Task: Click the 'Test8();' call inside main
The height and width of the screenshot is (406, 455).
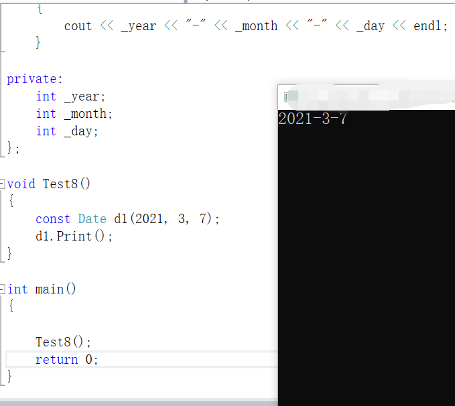Action: click(63, 342)
